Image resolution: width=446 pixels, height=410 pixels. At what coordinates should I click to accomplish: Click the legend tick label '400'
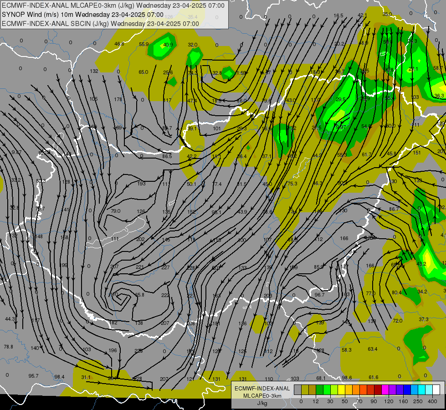[432, 401]
